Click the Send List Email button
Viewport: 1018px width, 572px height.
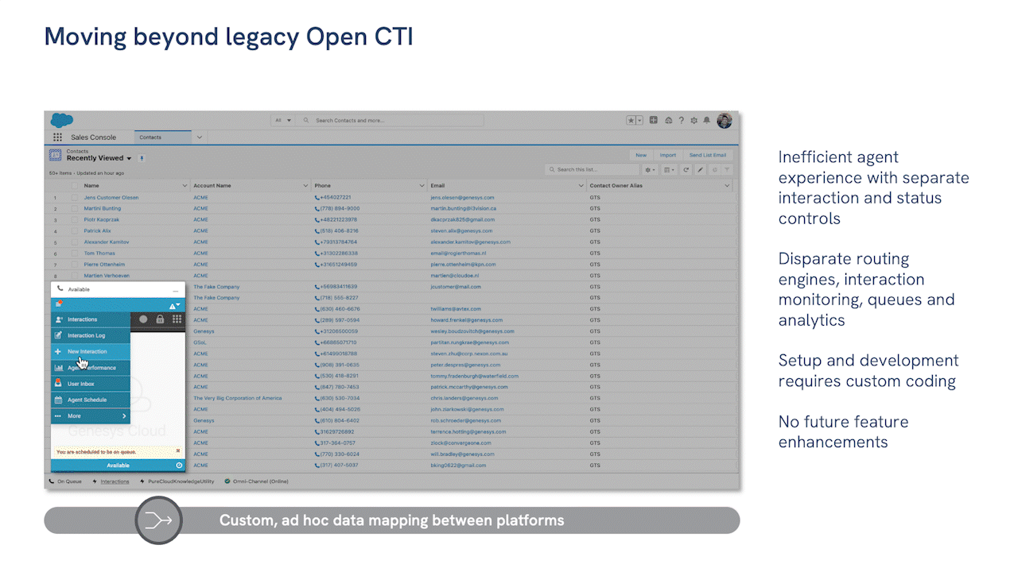pyautogui.click(x=707, y=155)
